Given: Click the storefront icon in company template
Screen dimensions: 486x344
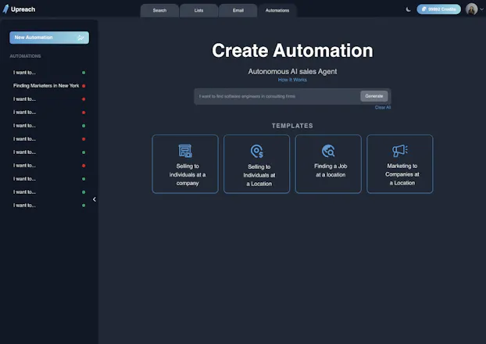Looking at the screenshot, I should (x=185, y=151).
